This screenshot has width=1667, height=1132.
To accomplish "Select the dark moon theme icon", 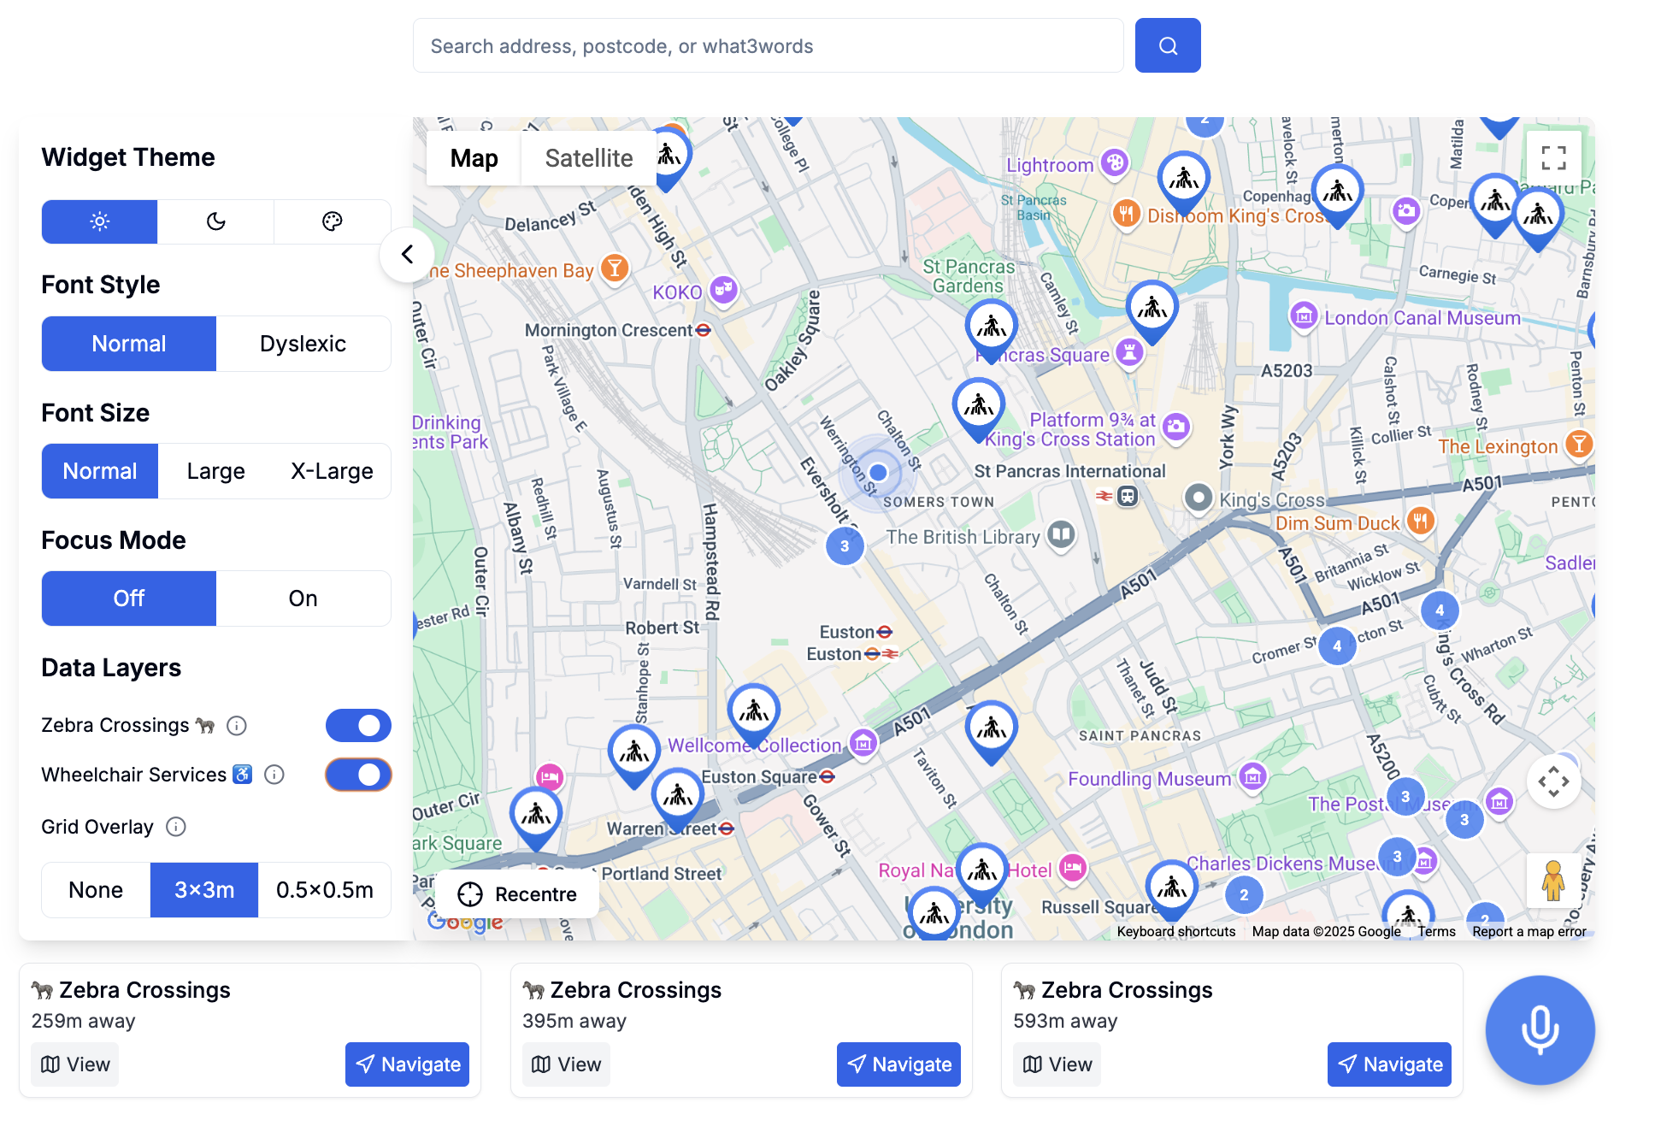I will click(x=215, y=221).
